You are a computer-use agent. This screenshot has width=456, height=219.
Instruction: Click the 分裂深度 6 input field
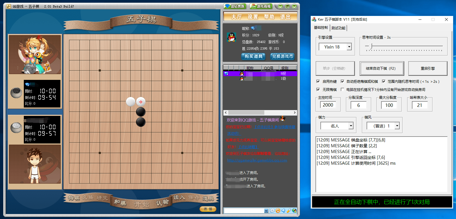(x=358, y=105)
